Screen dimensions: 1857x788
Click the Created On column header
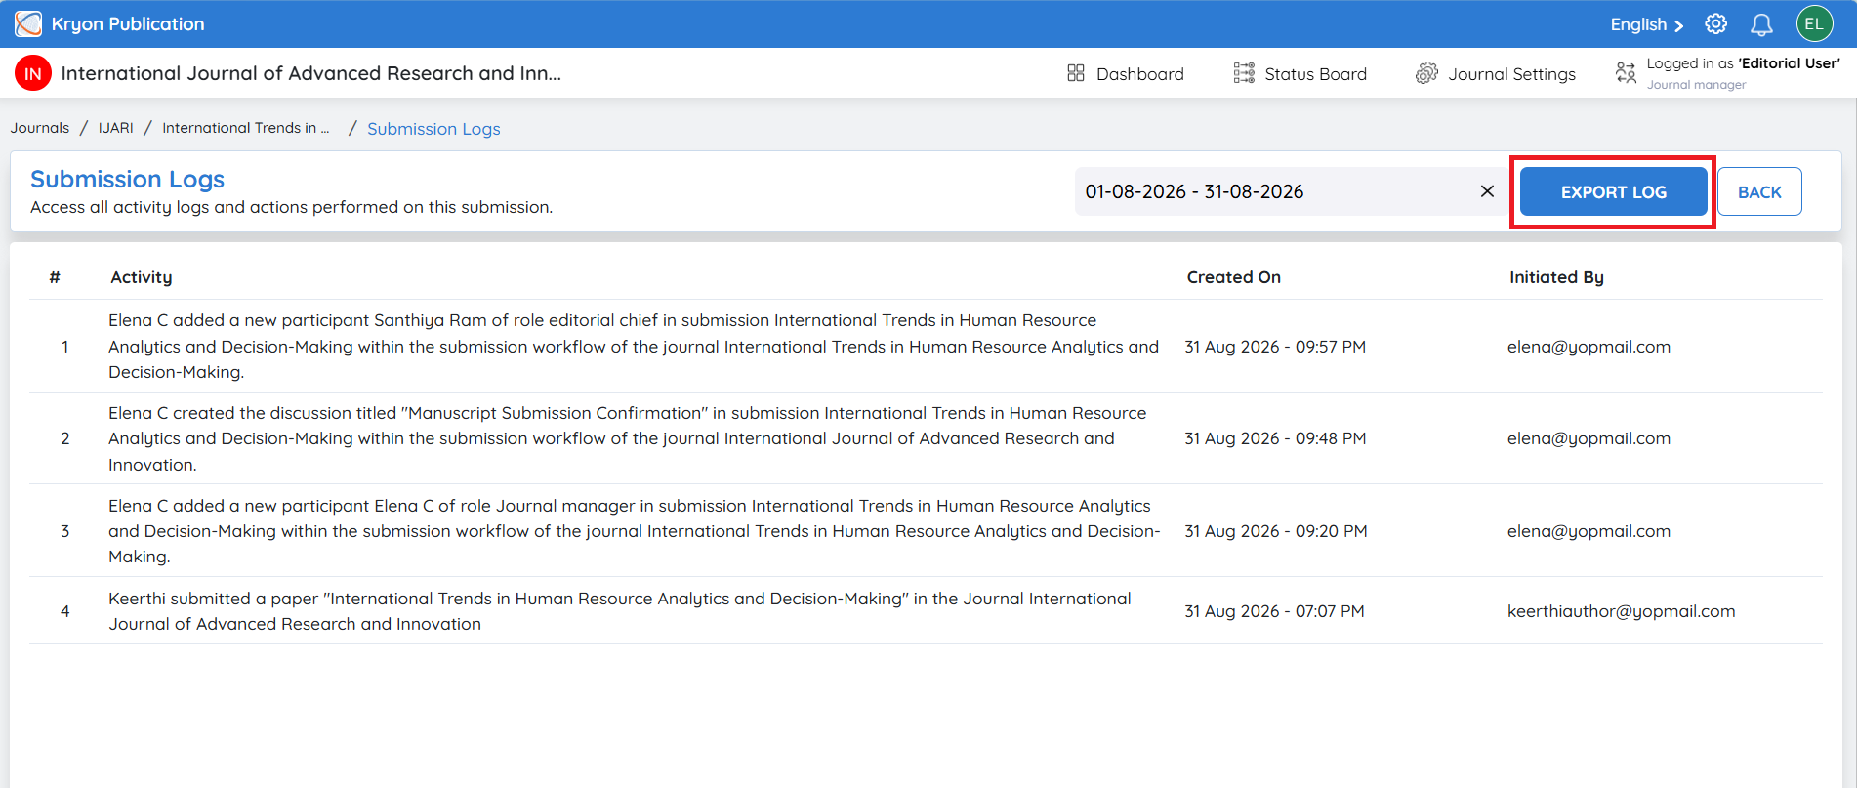(x=1233, y=277)
